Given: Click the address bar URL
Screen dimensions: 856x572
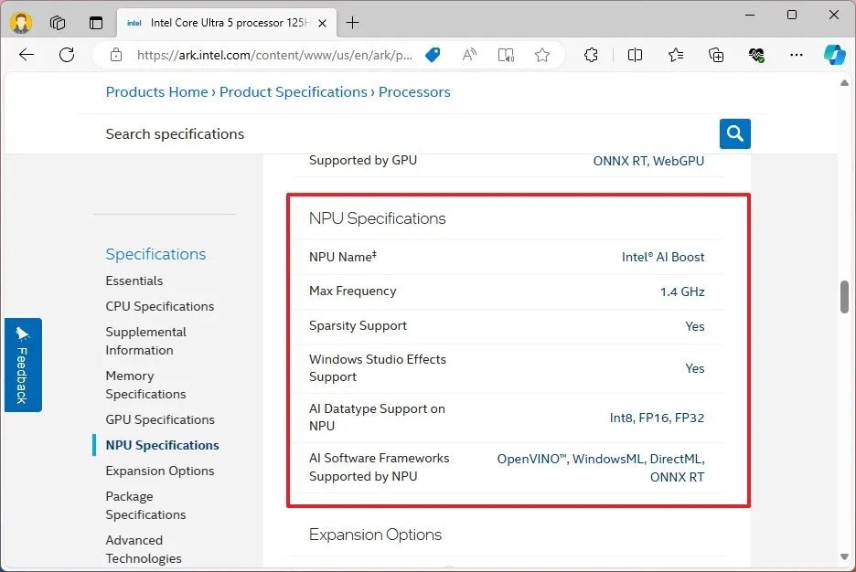Looking at the screenshot, I should pos(274,55).
